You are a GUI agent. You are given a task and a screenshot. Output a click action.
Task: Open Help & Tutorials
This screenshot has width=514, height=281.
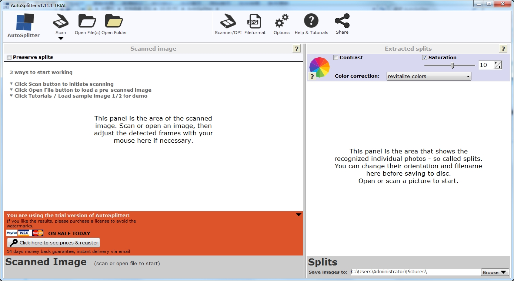[311, 21]
